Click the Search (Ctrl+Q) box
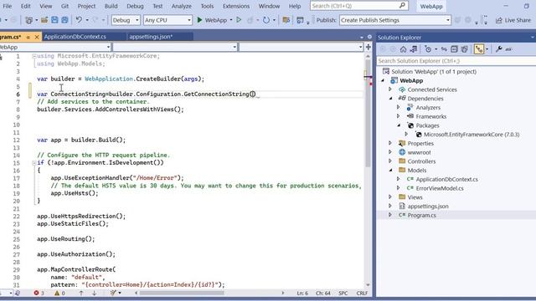This screenshot has height=301, width=536. [x=359, y=6]
